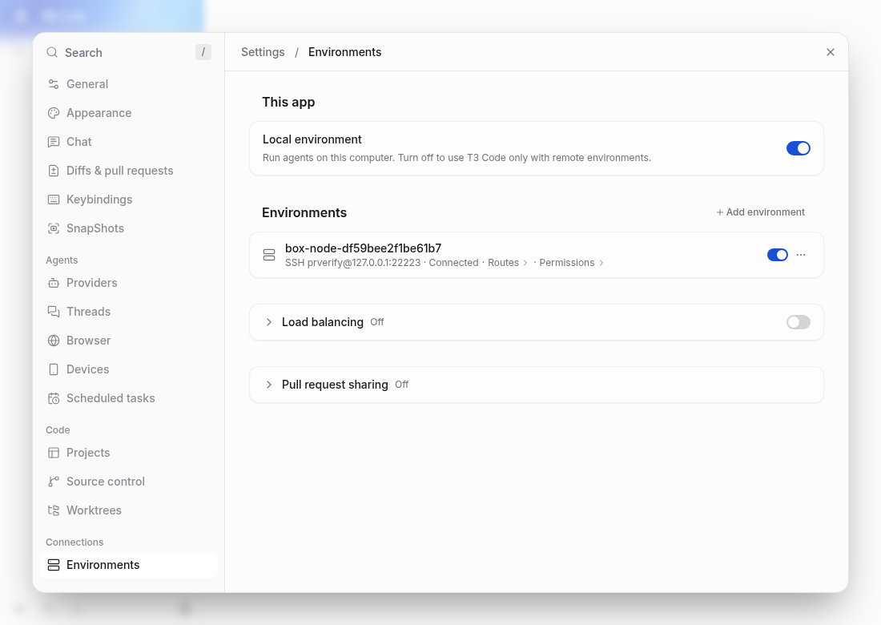The image size is (881, 625).
Task: Open Devices settings
Action: (128, 369)
